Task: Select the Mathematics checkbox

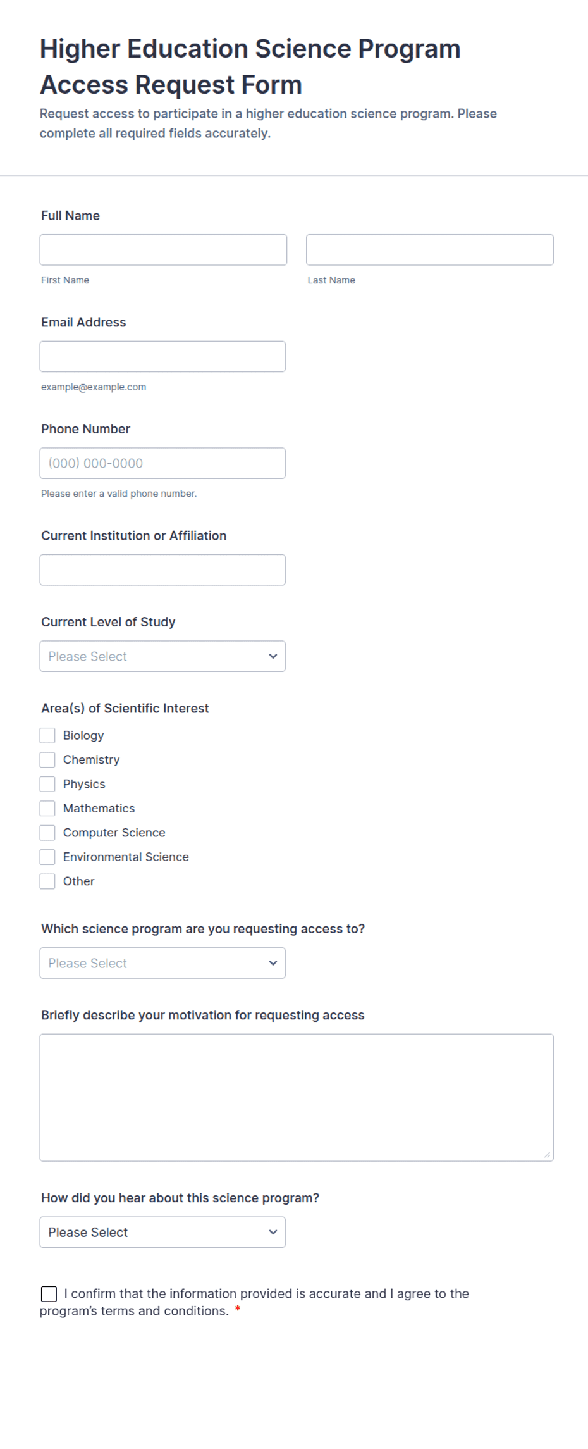Action: coord(47,809)
